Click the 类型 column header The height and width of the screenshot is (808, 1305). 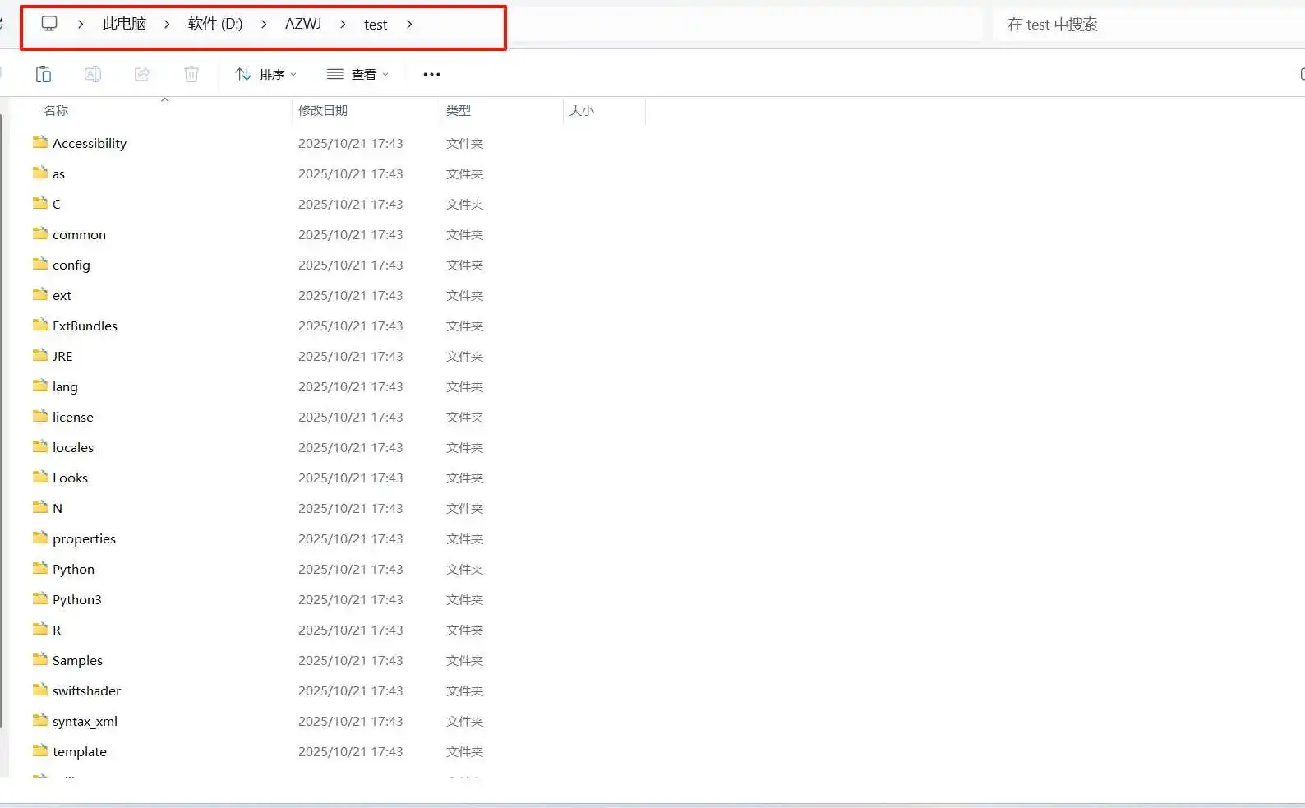pyautogui.click(x=459, y=111)
